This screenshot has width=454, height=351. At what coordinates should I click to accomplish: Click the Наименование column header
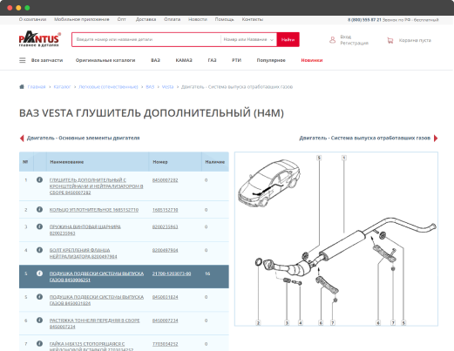[98, 162]
